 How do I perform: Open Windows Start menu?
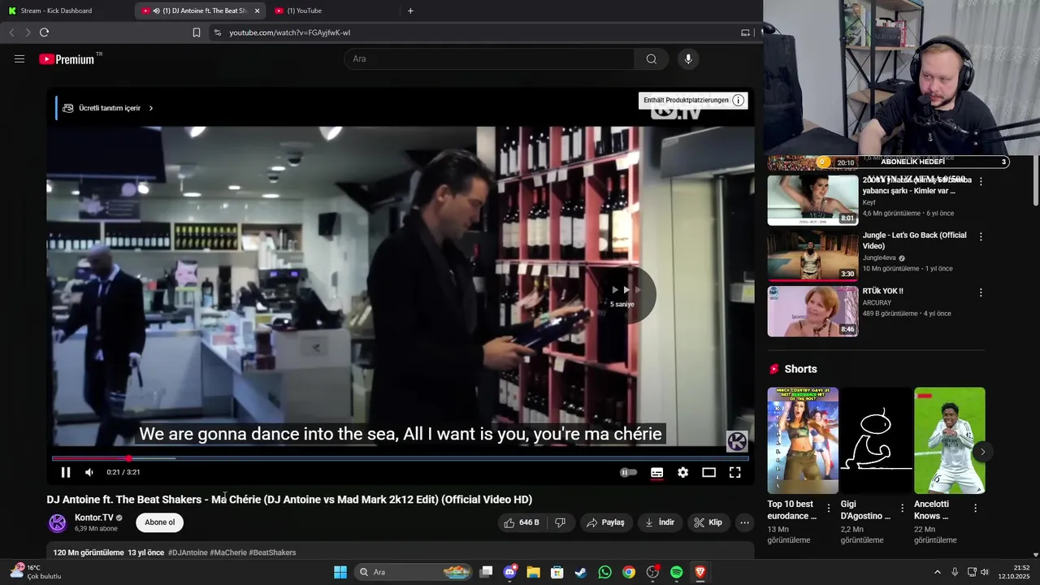point(340,572)
